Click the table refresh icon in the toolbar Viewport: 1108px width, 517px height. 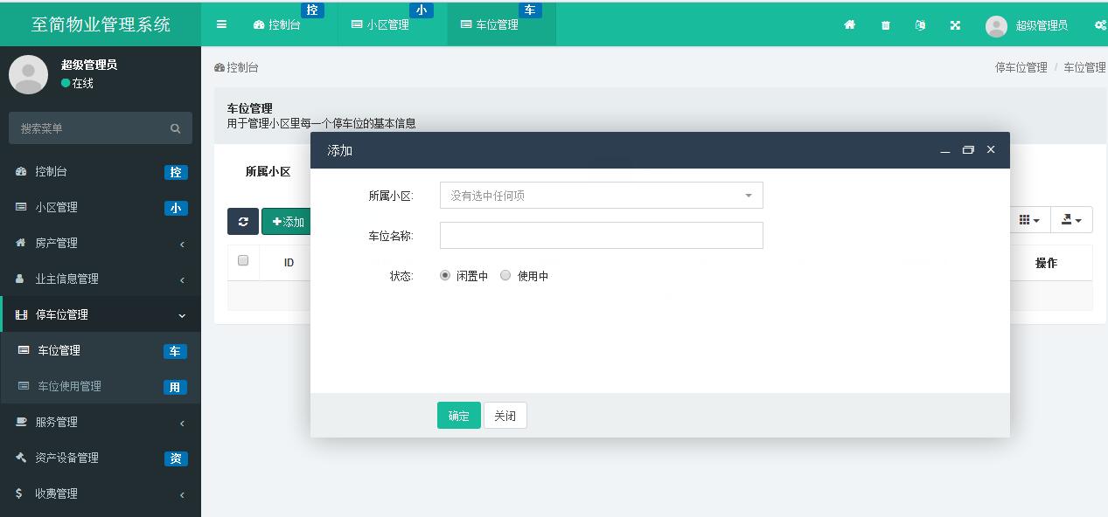coord(243,221)
